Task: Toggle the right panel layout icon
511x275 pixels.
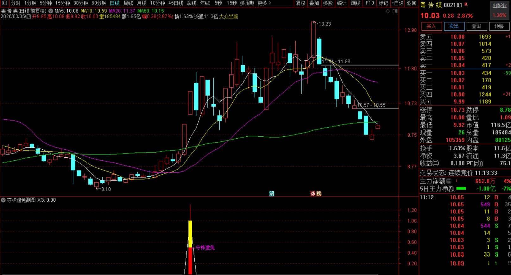Action: click(395, 11)
